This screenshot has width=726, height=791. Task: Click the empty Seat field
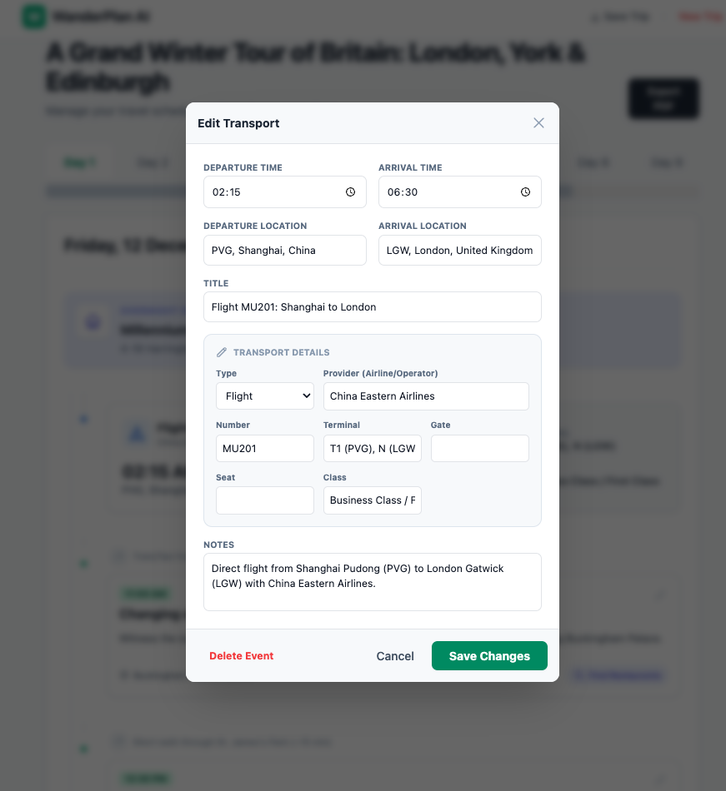click(x=265, y=500)
